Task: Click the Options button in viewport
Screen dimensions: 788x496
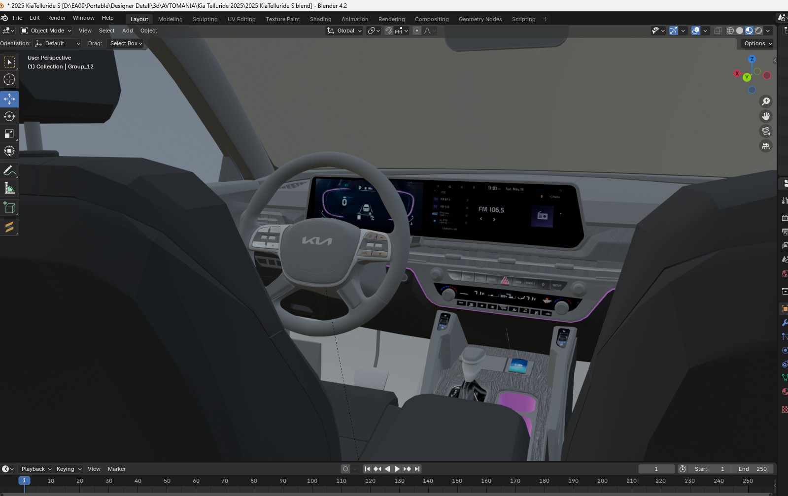Action: pyautogui.click(x=757, y=43)
